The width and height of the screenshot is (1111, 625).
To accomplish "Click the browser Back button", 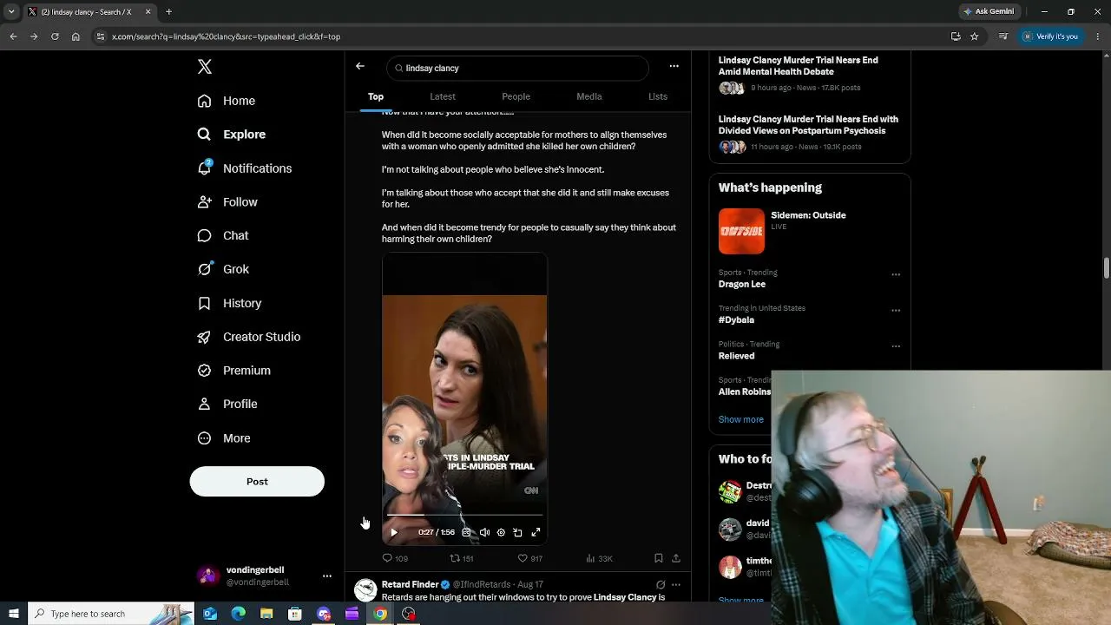I will click(x=13, y=36).
